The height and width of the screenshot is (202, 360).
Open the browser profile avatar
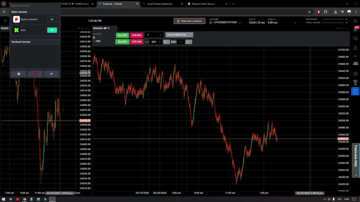[x=349, y=12]
